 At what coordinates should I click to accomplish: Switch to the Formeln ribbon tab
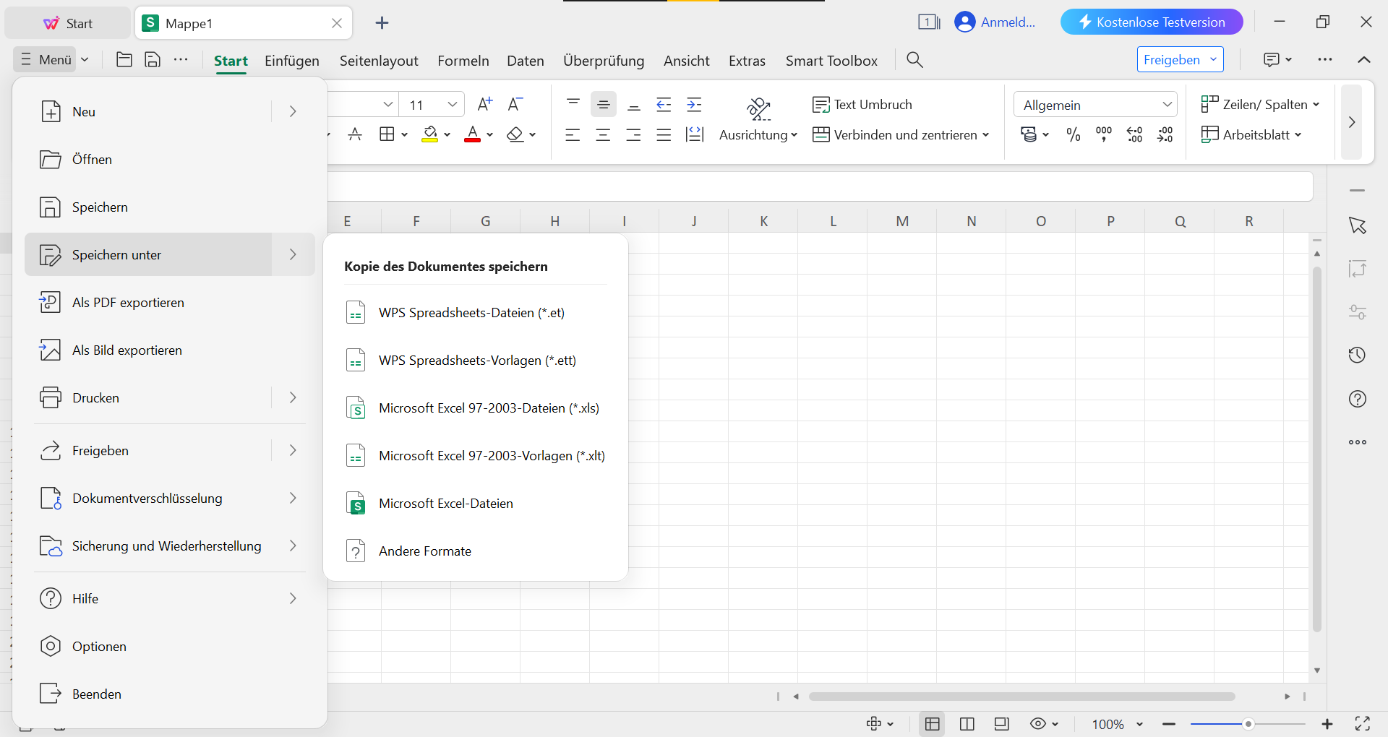pos(463,61)
